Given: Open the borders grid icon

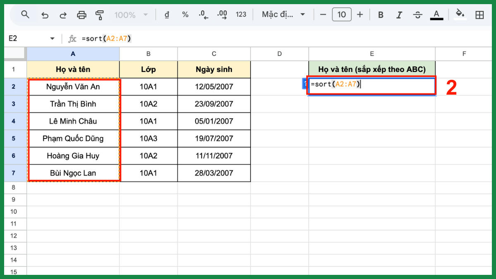Looking at the screenshot, I should pos(479,15).
